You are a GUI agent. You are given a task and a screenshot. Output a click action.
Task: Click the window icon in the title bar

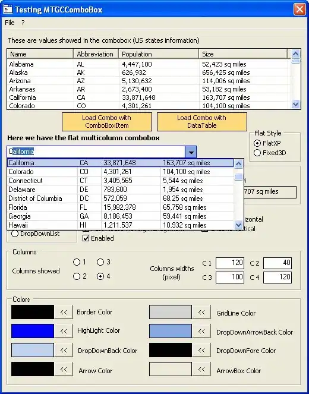8,10
